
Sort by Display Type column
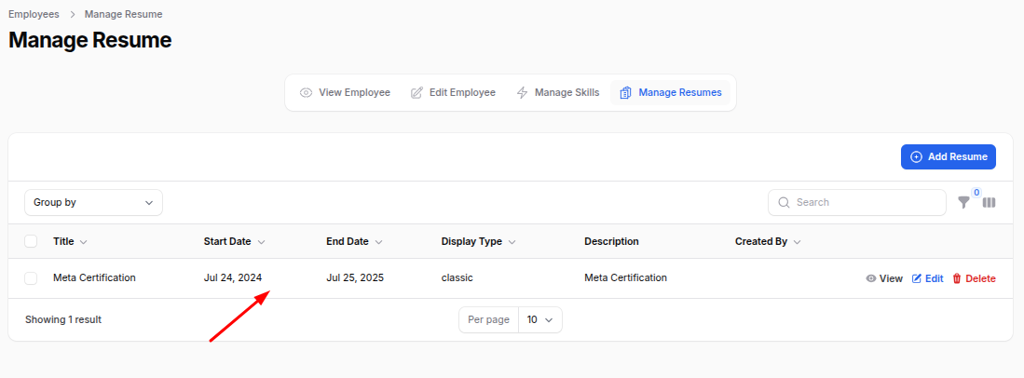[x=478, y=241]
